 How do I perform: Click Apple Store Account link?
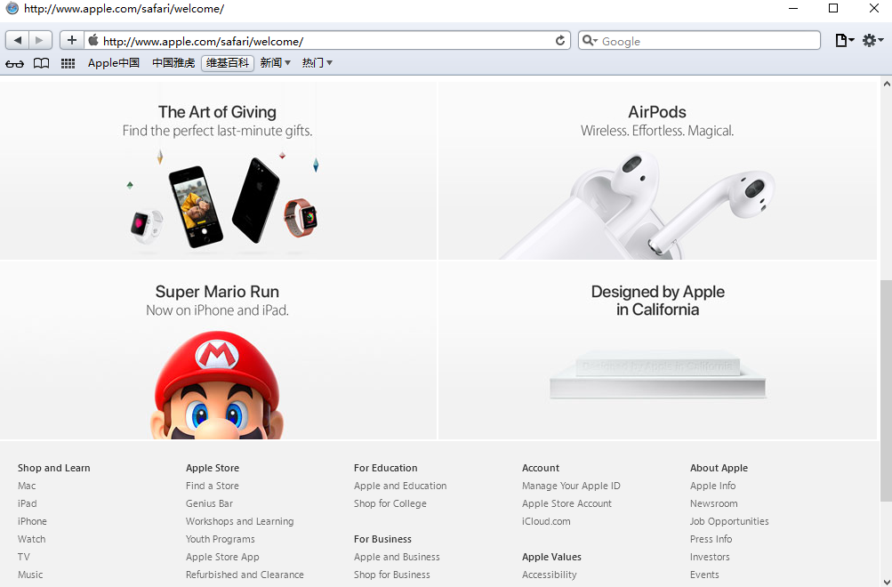tap(567, 503)
